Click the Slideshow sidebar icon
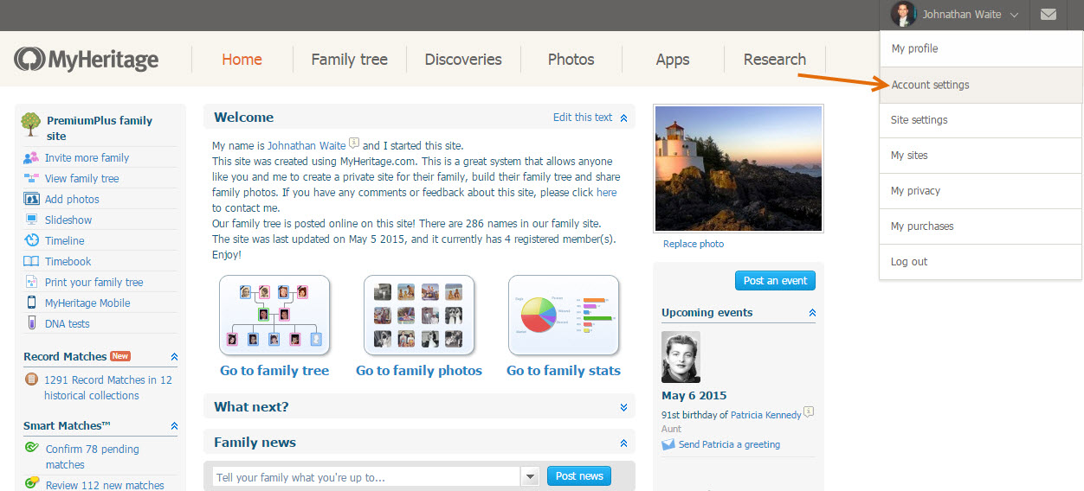The height and width of the screenshot is (491, 1084). click(31, 220)
